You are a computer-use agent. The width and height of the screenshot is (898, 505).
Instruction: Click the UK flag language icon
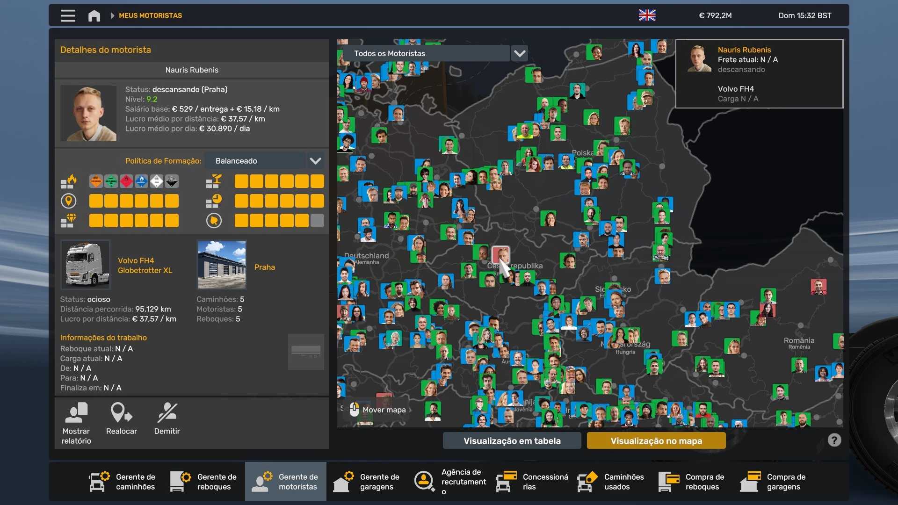click(647, 15)
